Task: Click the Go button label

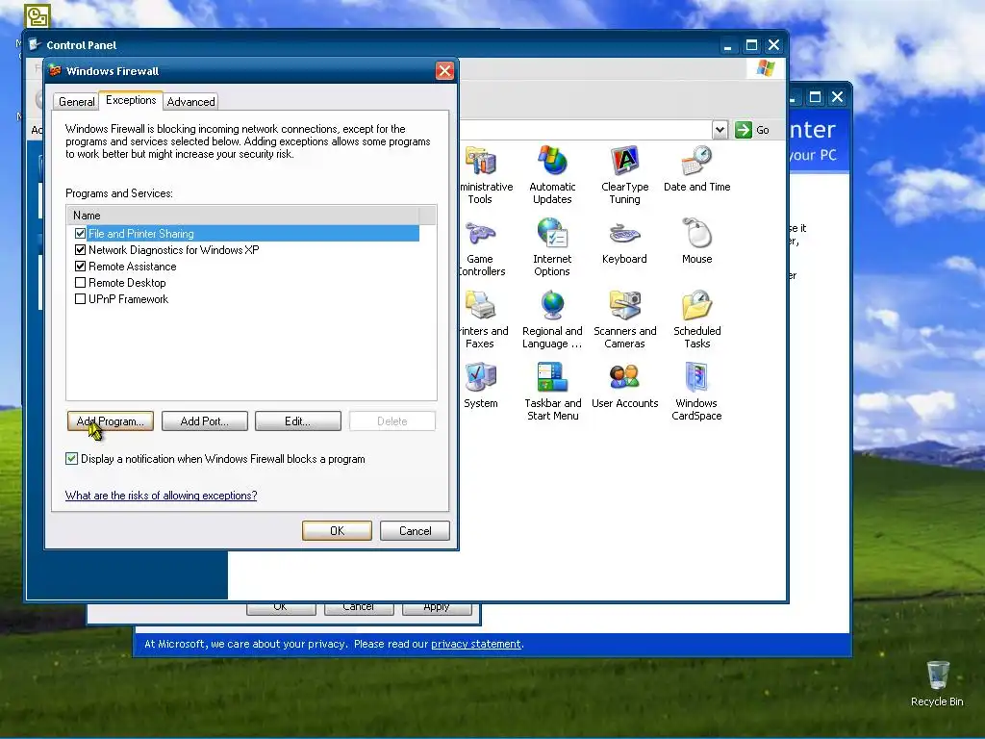Action: click(763, 130)
